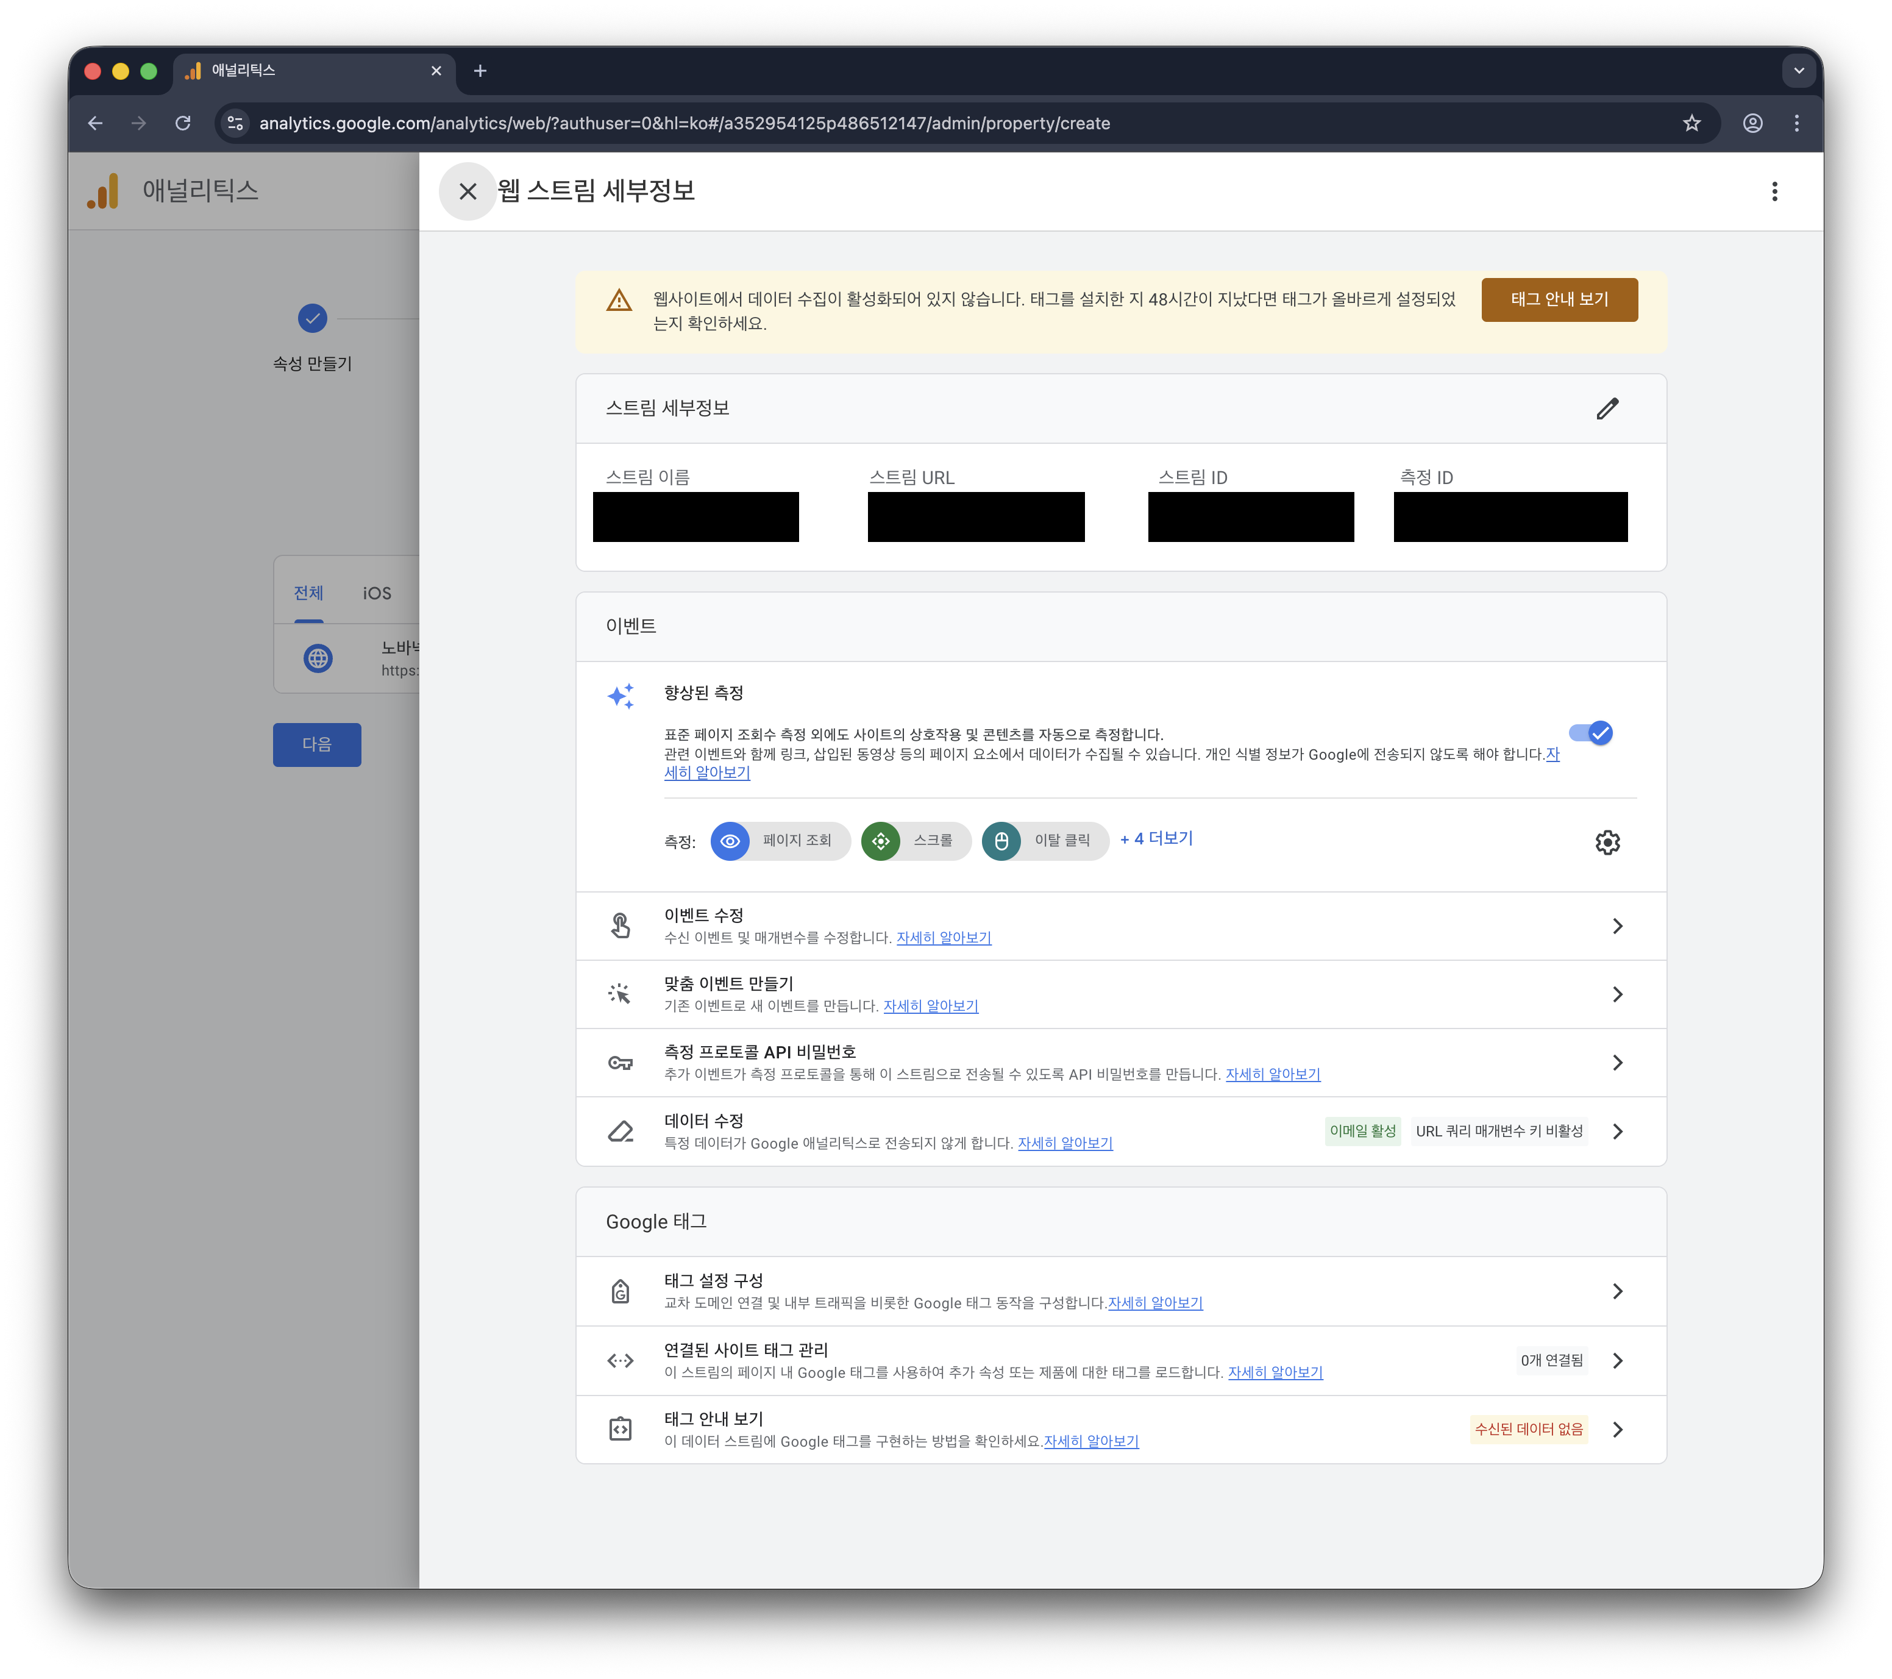
Task: Click the outbound click mouse icon chip
Action: click(1001, 841)
